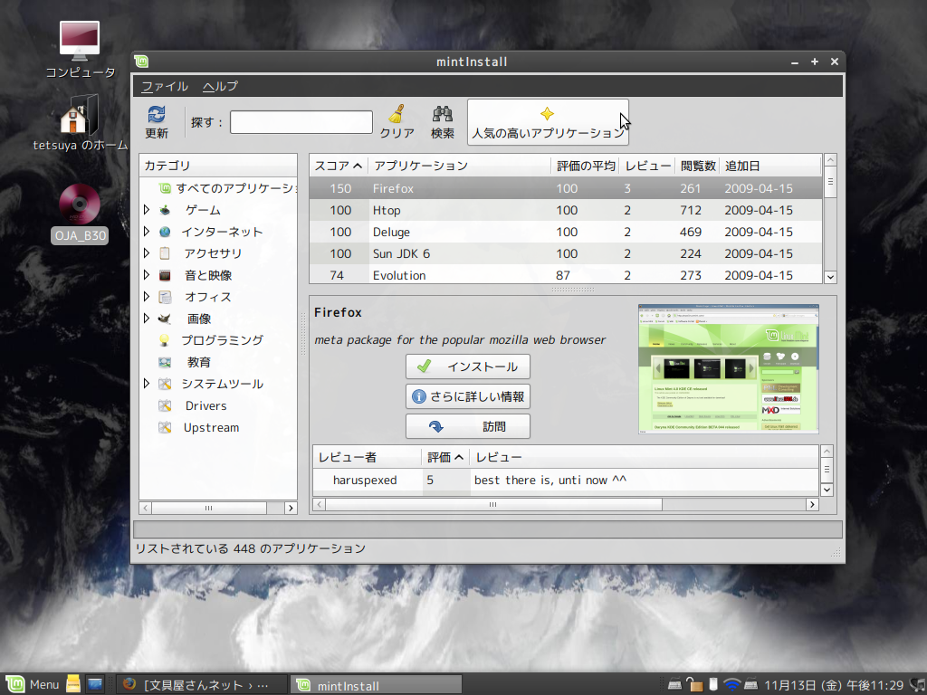Click the 音と映像 category icon
This screenshot has height=695, width=927.
[x=165, y=275]
